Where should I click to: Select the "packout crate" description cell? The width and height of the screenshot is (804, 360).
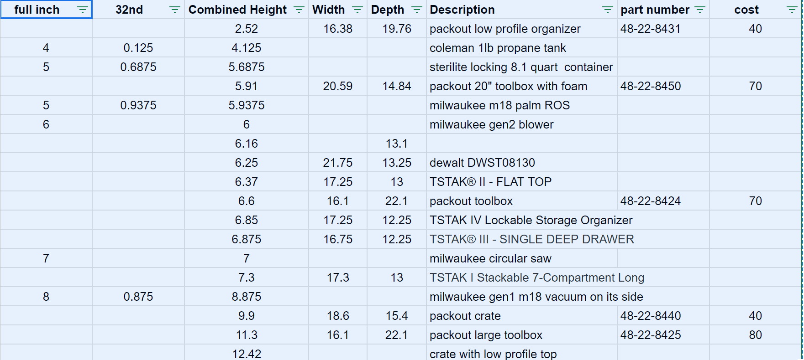pyautogui.click(x=522, y=316)
